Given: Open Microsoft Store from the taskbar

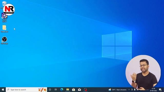Looking at the screenshot, I should tap(74, 90).
